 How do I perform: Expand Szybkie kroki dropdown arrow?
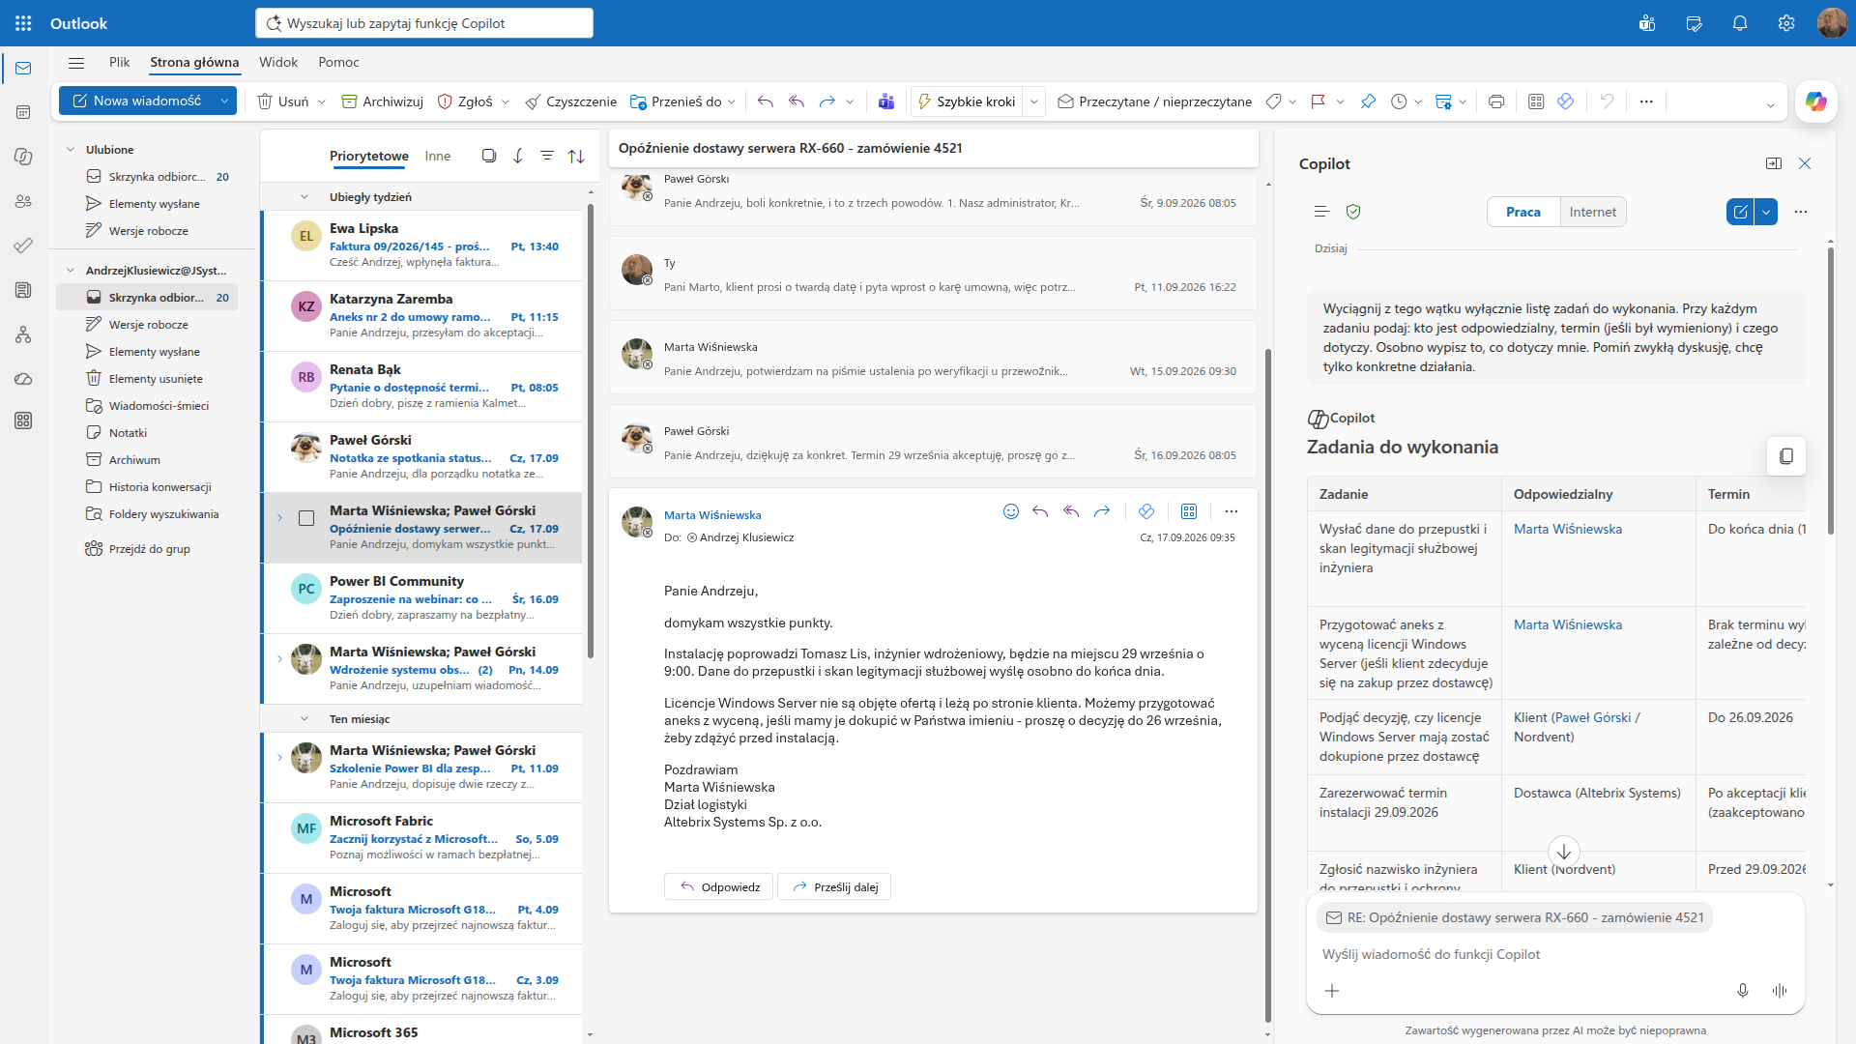pyautogui.click(x=1034, y=101)
